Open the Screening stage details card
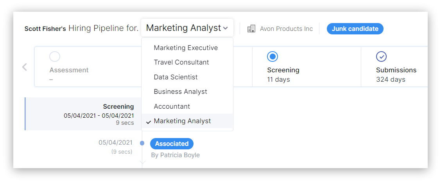The height and width of the screenshot is (183, 441). 83,114
